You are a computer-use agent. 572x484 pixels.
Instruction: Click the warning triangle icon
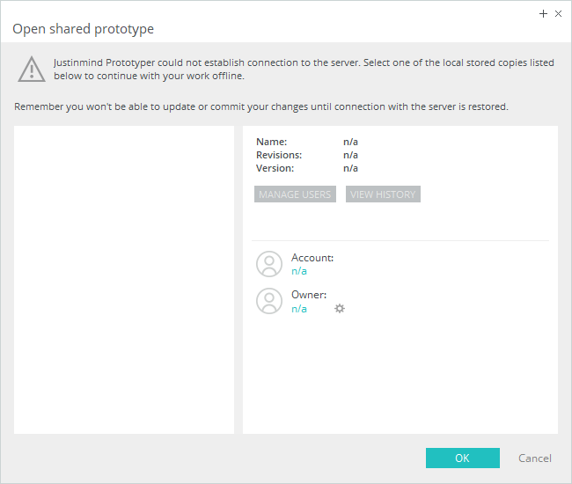click(x=32, y=69)
